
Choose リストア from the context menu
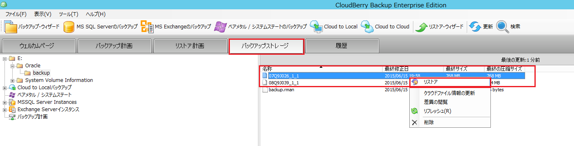tap(450, 82)
